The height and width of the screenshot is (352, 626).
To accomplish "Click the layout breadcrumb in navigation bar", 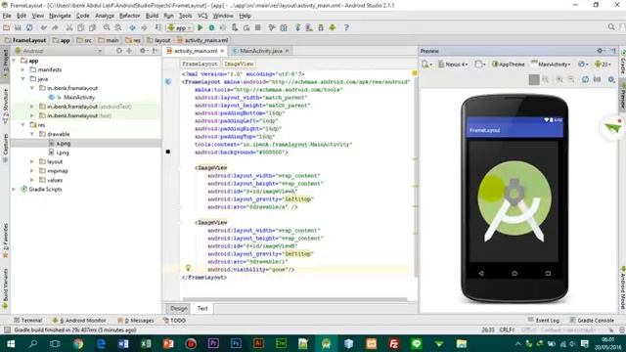I will [x=158, y=40].
